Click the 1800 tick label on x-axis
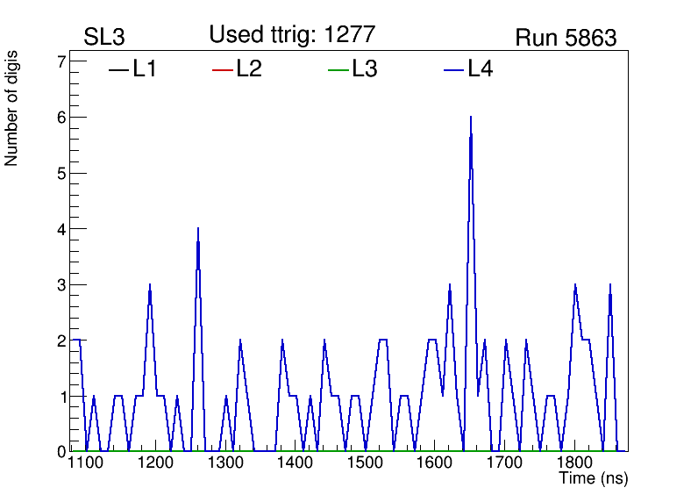This screenshot has height=502, width=698. point(574,463)
